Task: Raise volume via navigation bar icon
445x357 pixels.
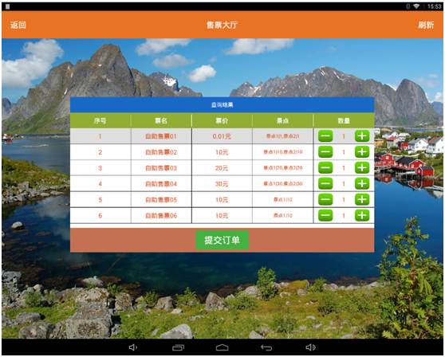Action: [310, 347]
